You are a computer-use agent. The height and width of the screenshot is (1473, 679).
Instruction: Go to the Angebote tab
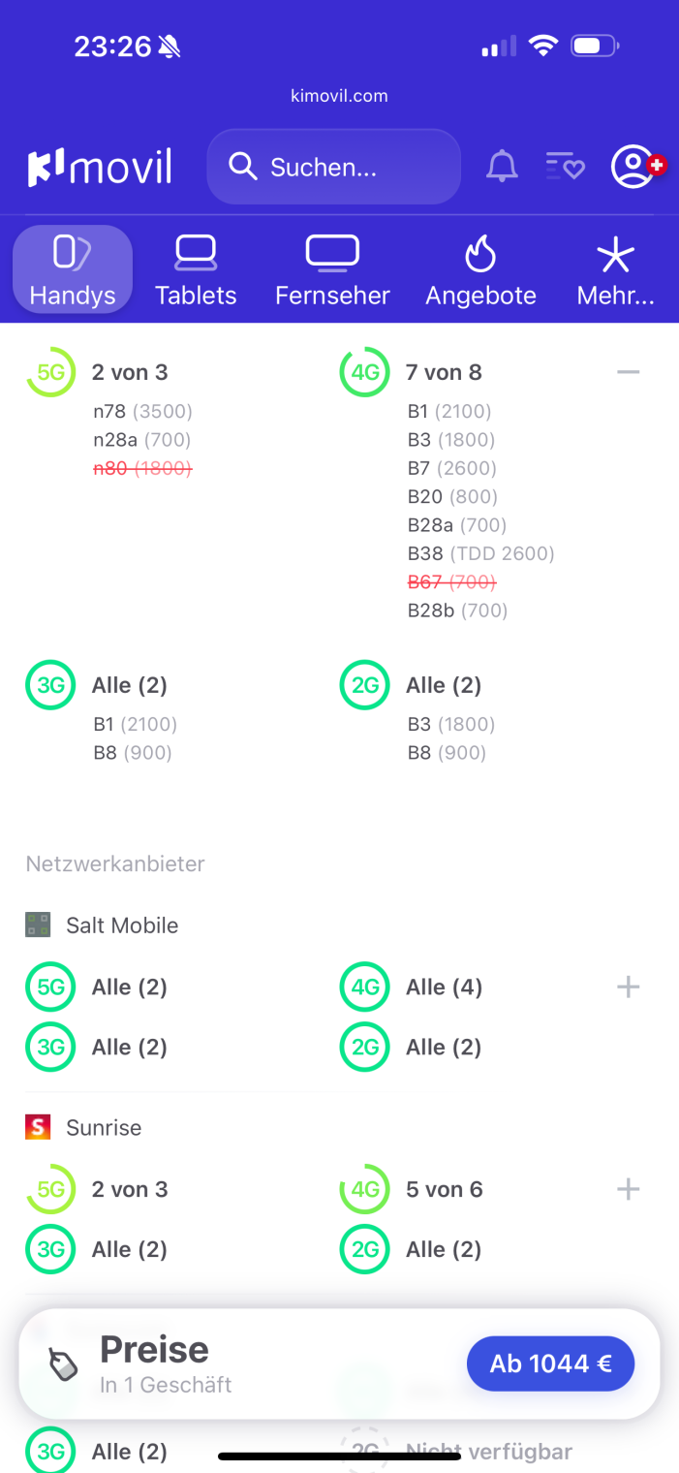tap(480, 270)
